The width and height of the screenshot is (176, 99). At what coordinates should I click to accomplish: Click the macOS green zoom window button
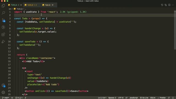(x=7, y=1)
